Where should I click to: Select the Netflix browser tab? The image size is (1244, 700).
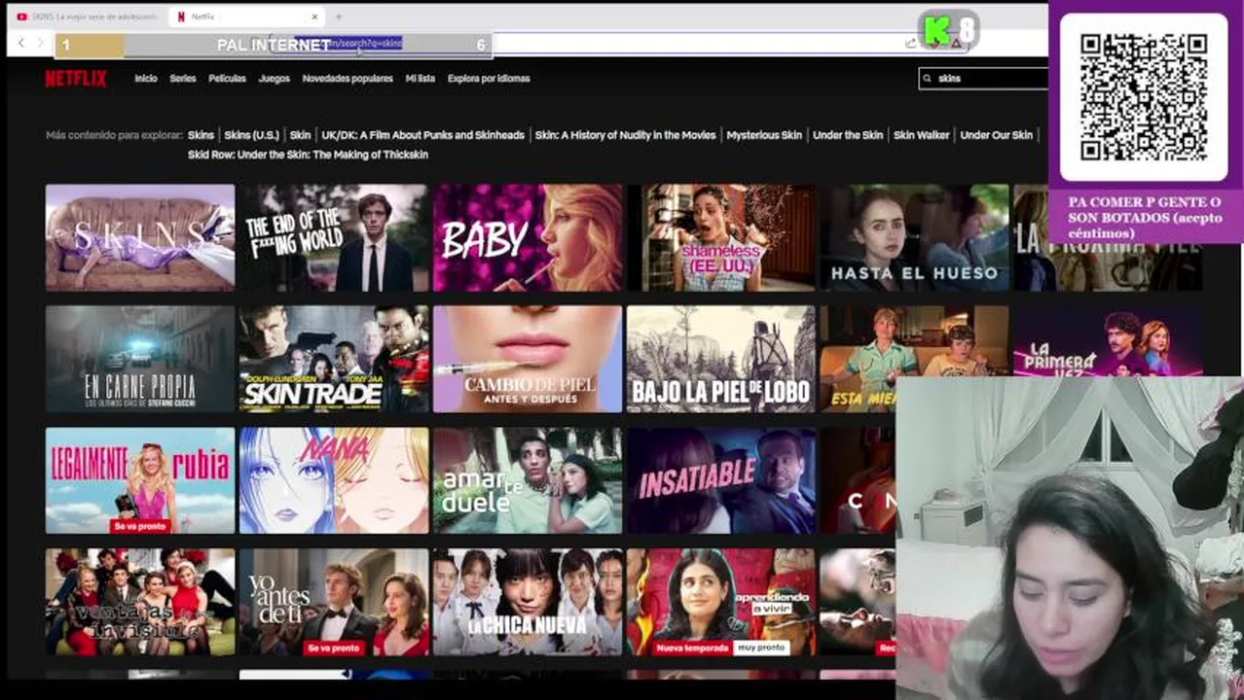click(x=247, y=17)
